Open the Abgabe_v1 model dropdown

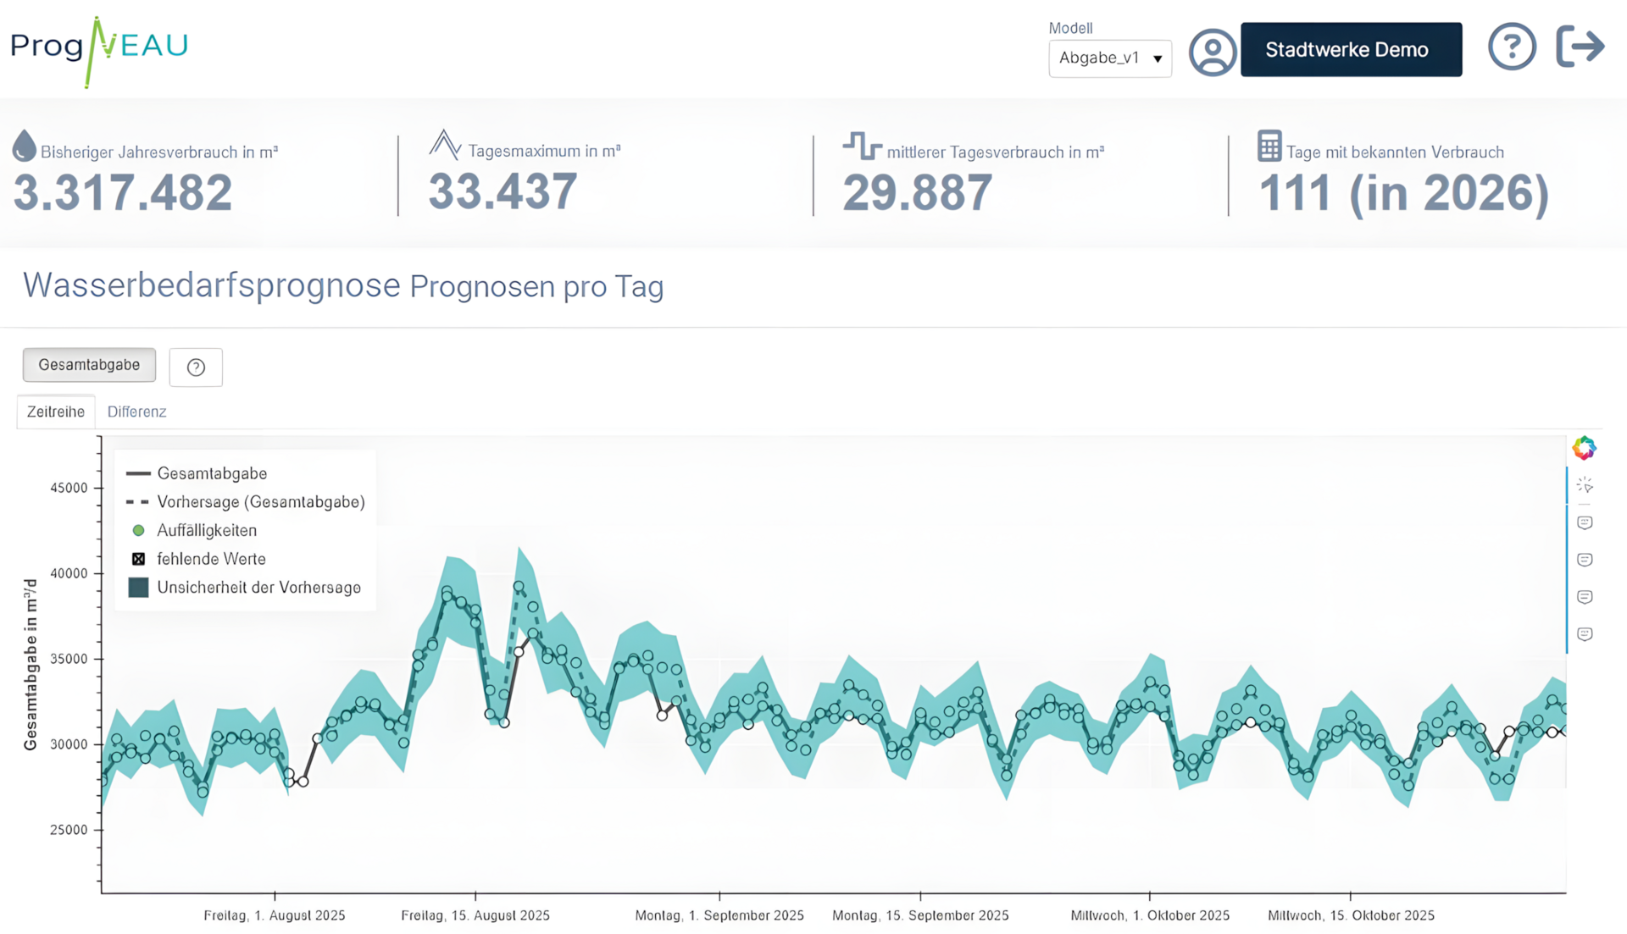(x=1110, y=58)
